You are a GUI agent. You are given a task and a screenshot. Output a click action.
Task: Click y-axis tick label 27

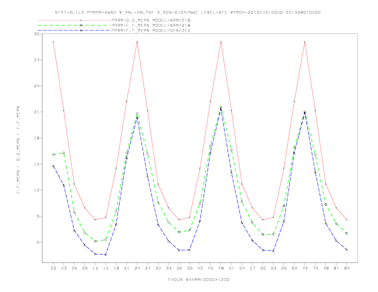pos(37,60)
